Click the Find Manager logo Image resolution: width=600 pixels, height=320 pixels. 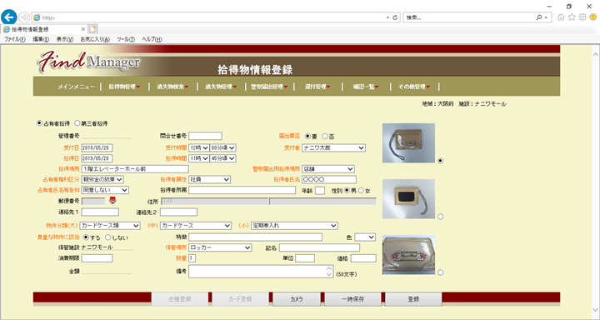coord(89,61)
